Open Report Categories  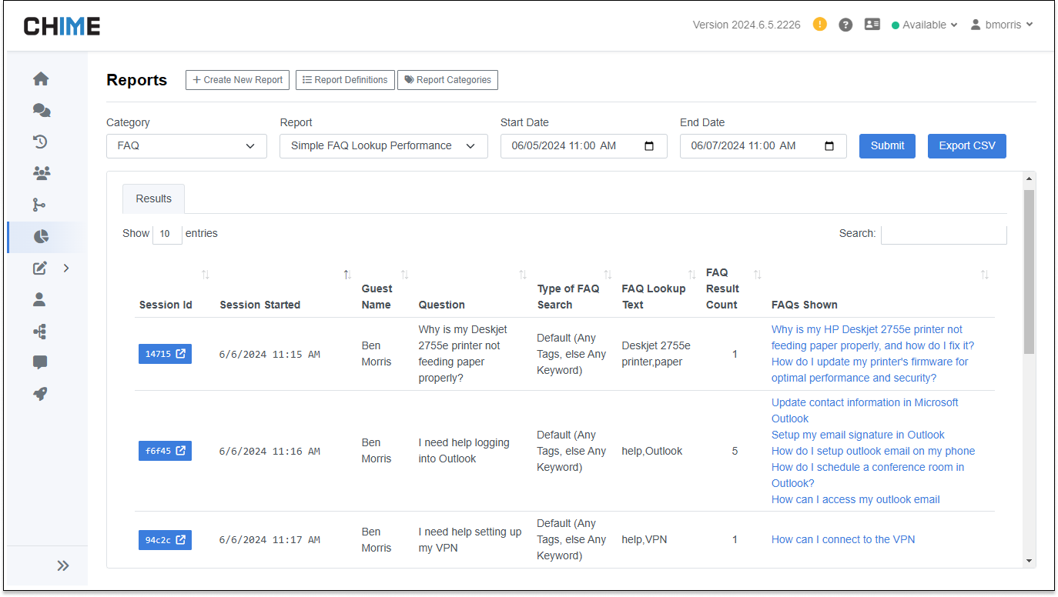[447, 80]
